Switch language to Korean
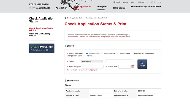Screen dimensions: 190x108 point(153,2)
